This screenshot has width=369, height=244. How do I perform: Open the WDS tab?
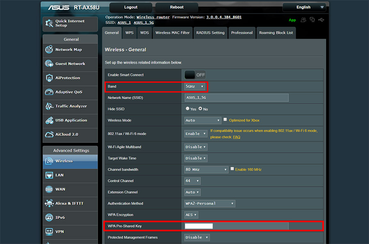pyautogui.click(x=144, y=33)
